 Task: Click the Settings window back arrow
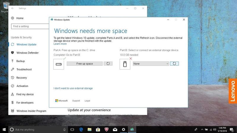coord(12,8)
